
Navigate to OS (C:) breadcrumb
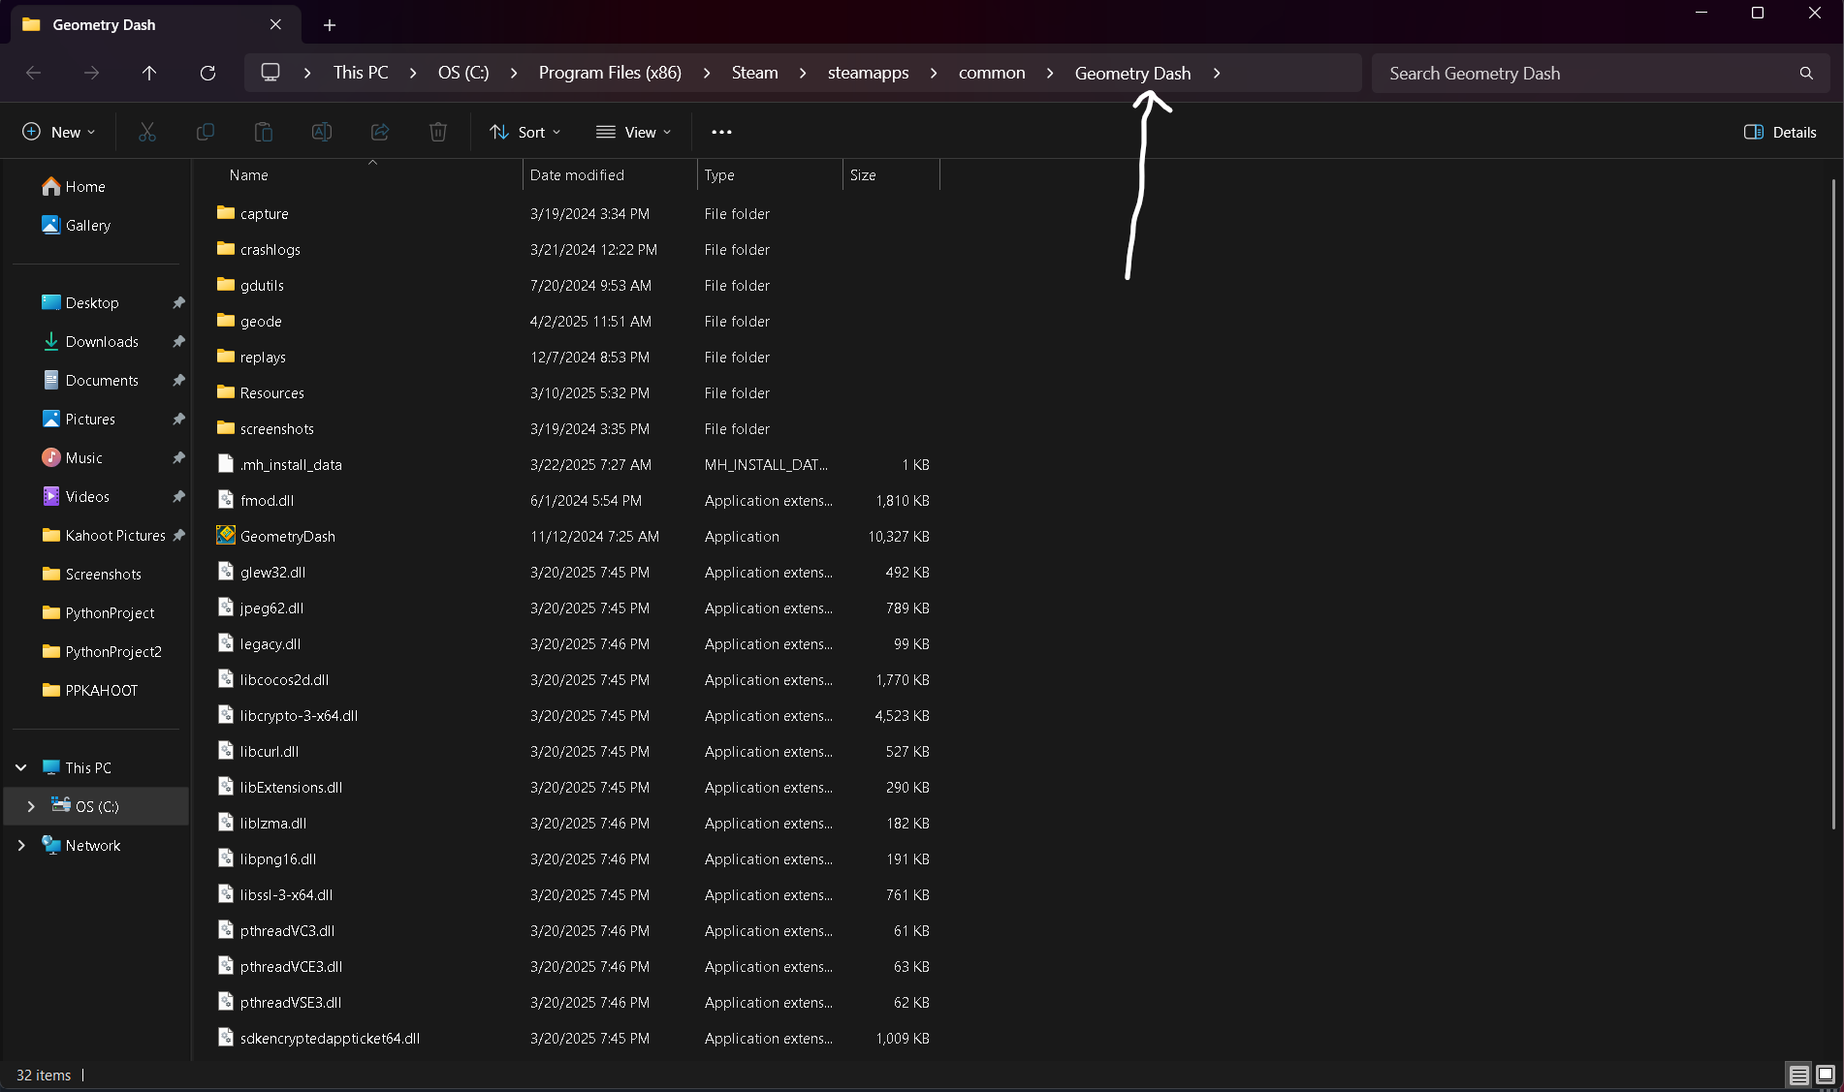pyautogui.click(x=463, y=74)
